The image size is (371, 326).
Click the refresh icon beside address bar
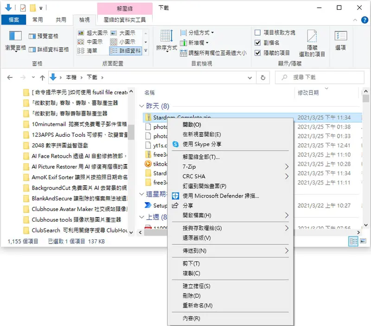tap(263, 77)
